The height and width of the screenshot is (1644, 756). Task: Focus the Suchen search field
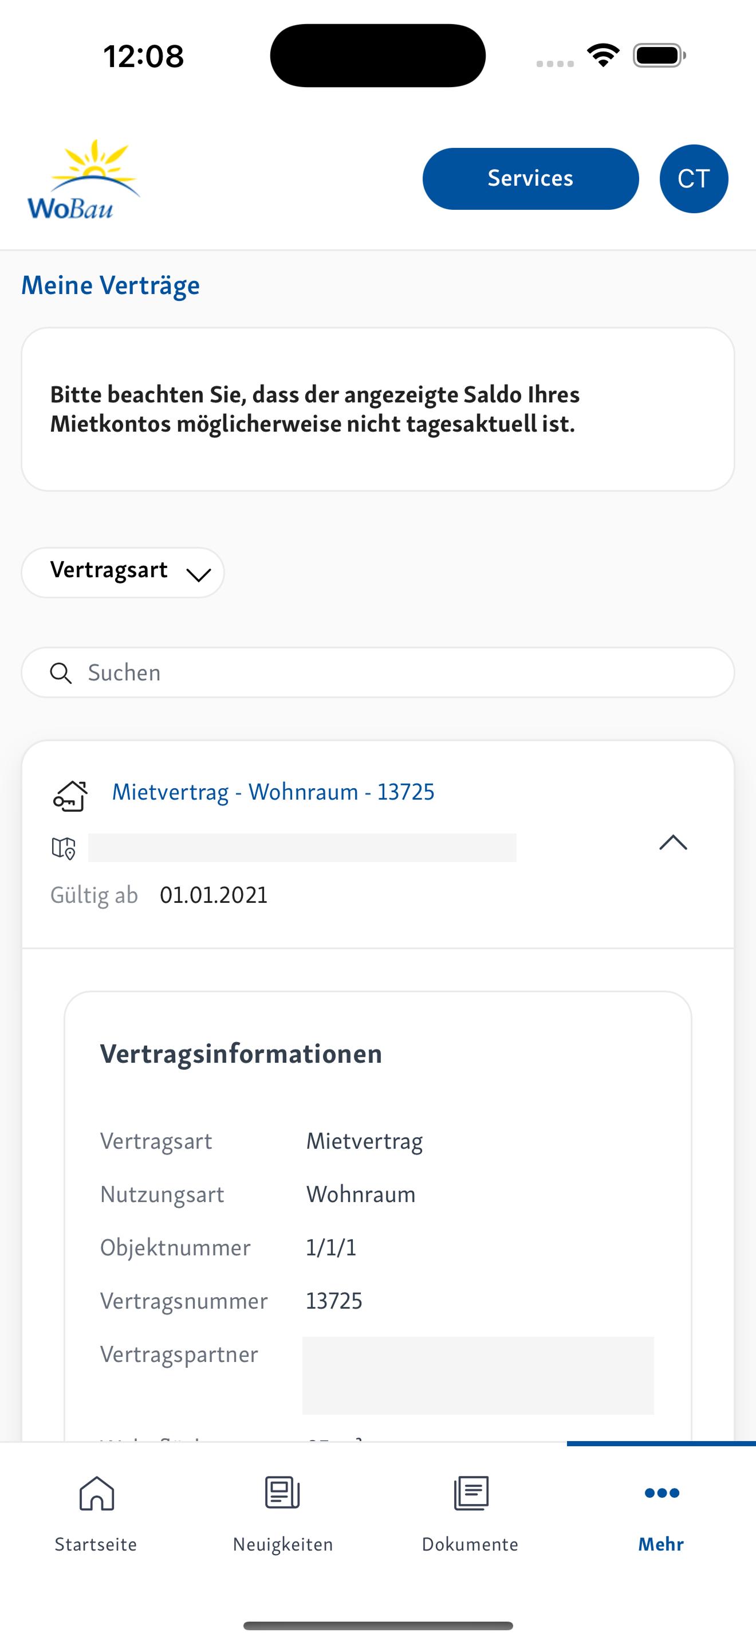click(x=378, y=672)
